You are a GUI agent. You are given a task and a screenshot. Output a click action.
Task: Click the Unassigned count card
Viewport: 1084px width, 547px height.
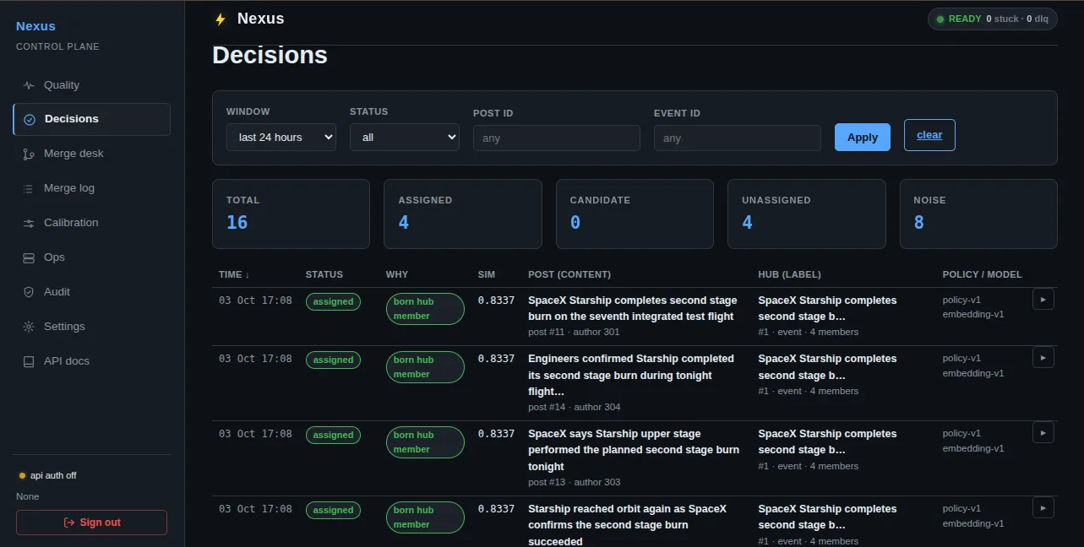[806, 214]
